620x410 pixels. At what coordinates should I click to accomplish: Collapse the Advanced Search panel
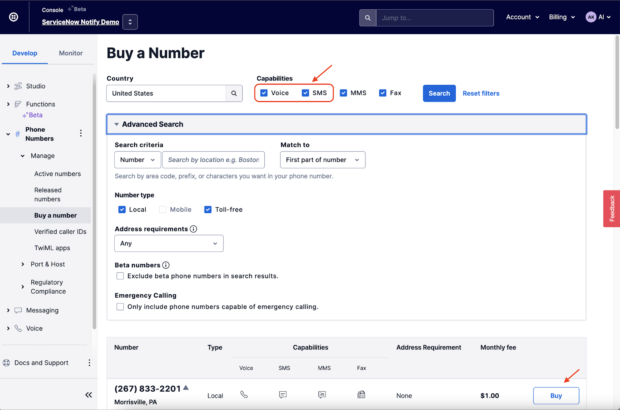click(346, 124)
